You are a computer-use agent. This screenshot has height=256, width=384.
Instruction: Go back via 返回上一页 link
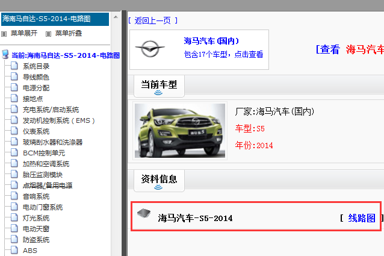pyautogui.click(x=153, y=20)
